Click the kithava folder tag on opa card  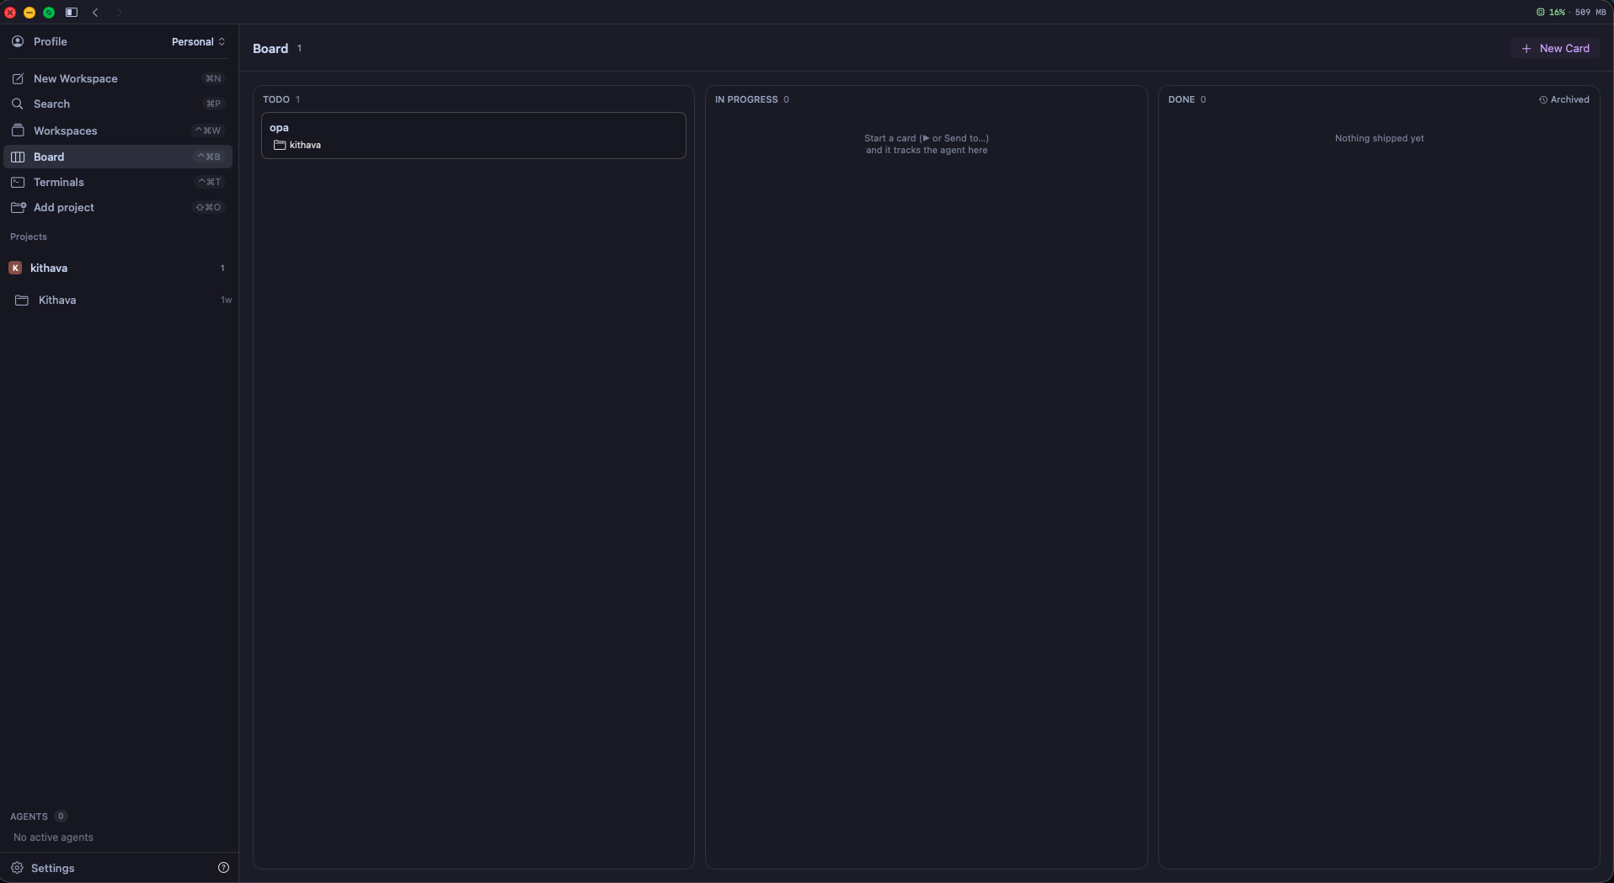297,145
